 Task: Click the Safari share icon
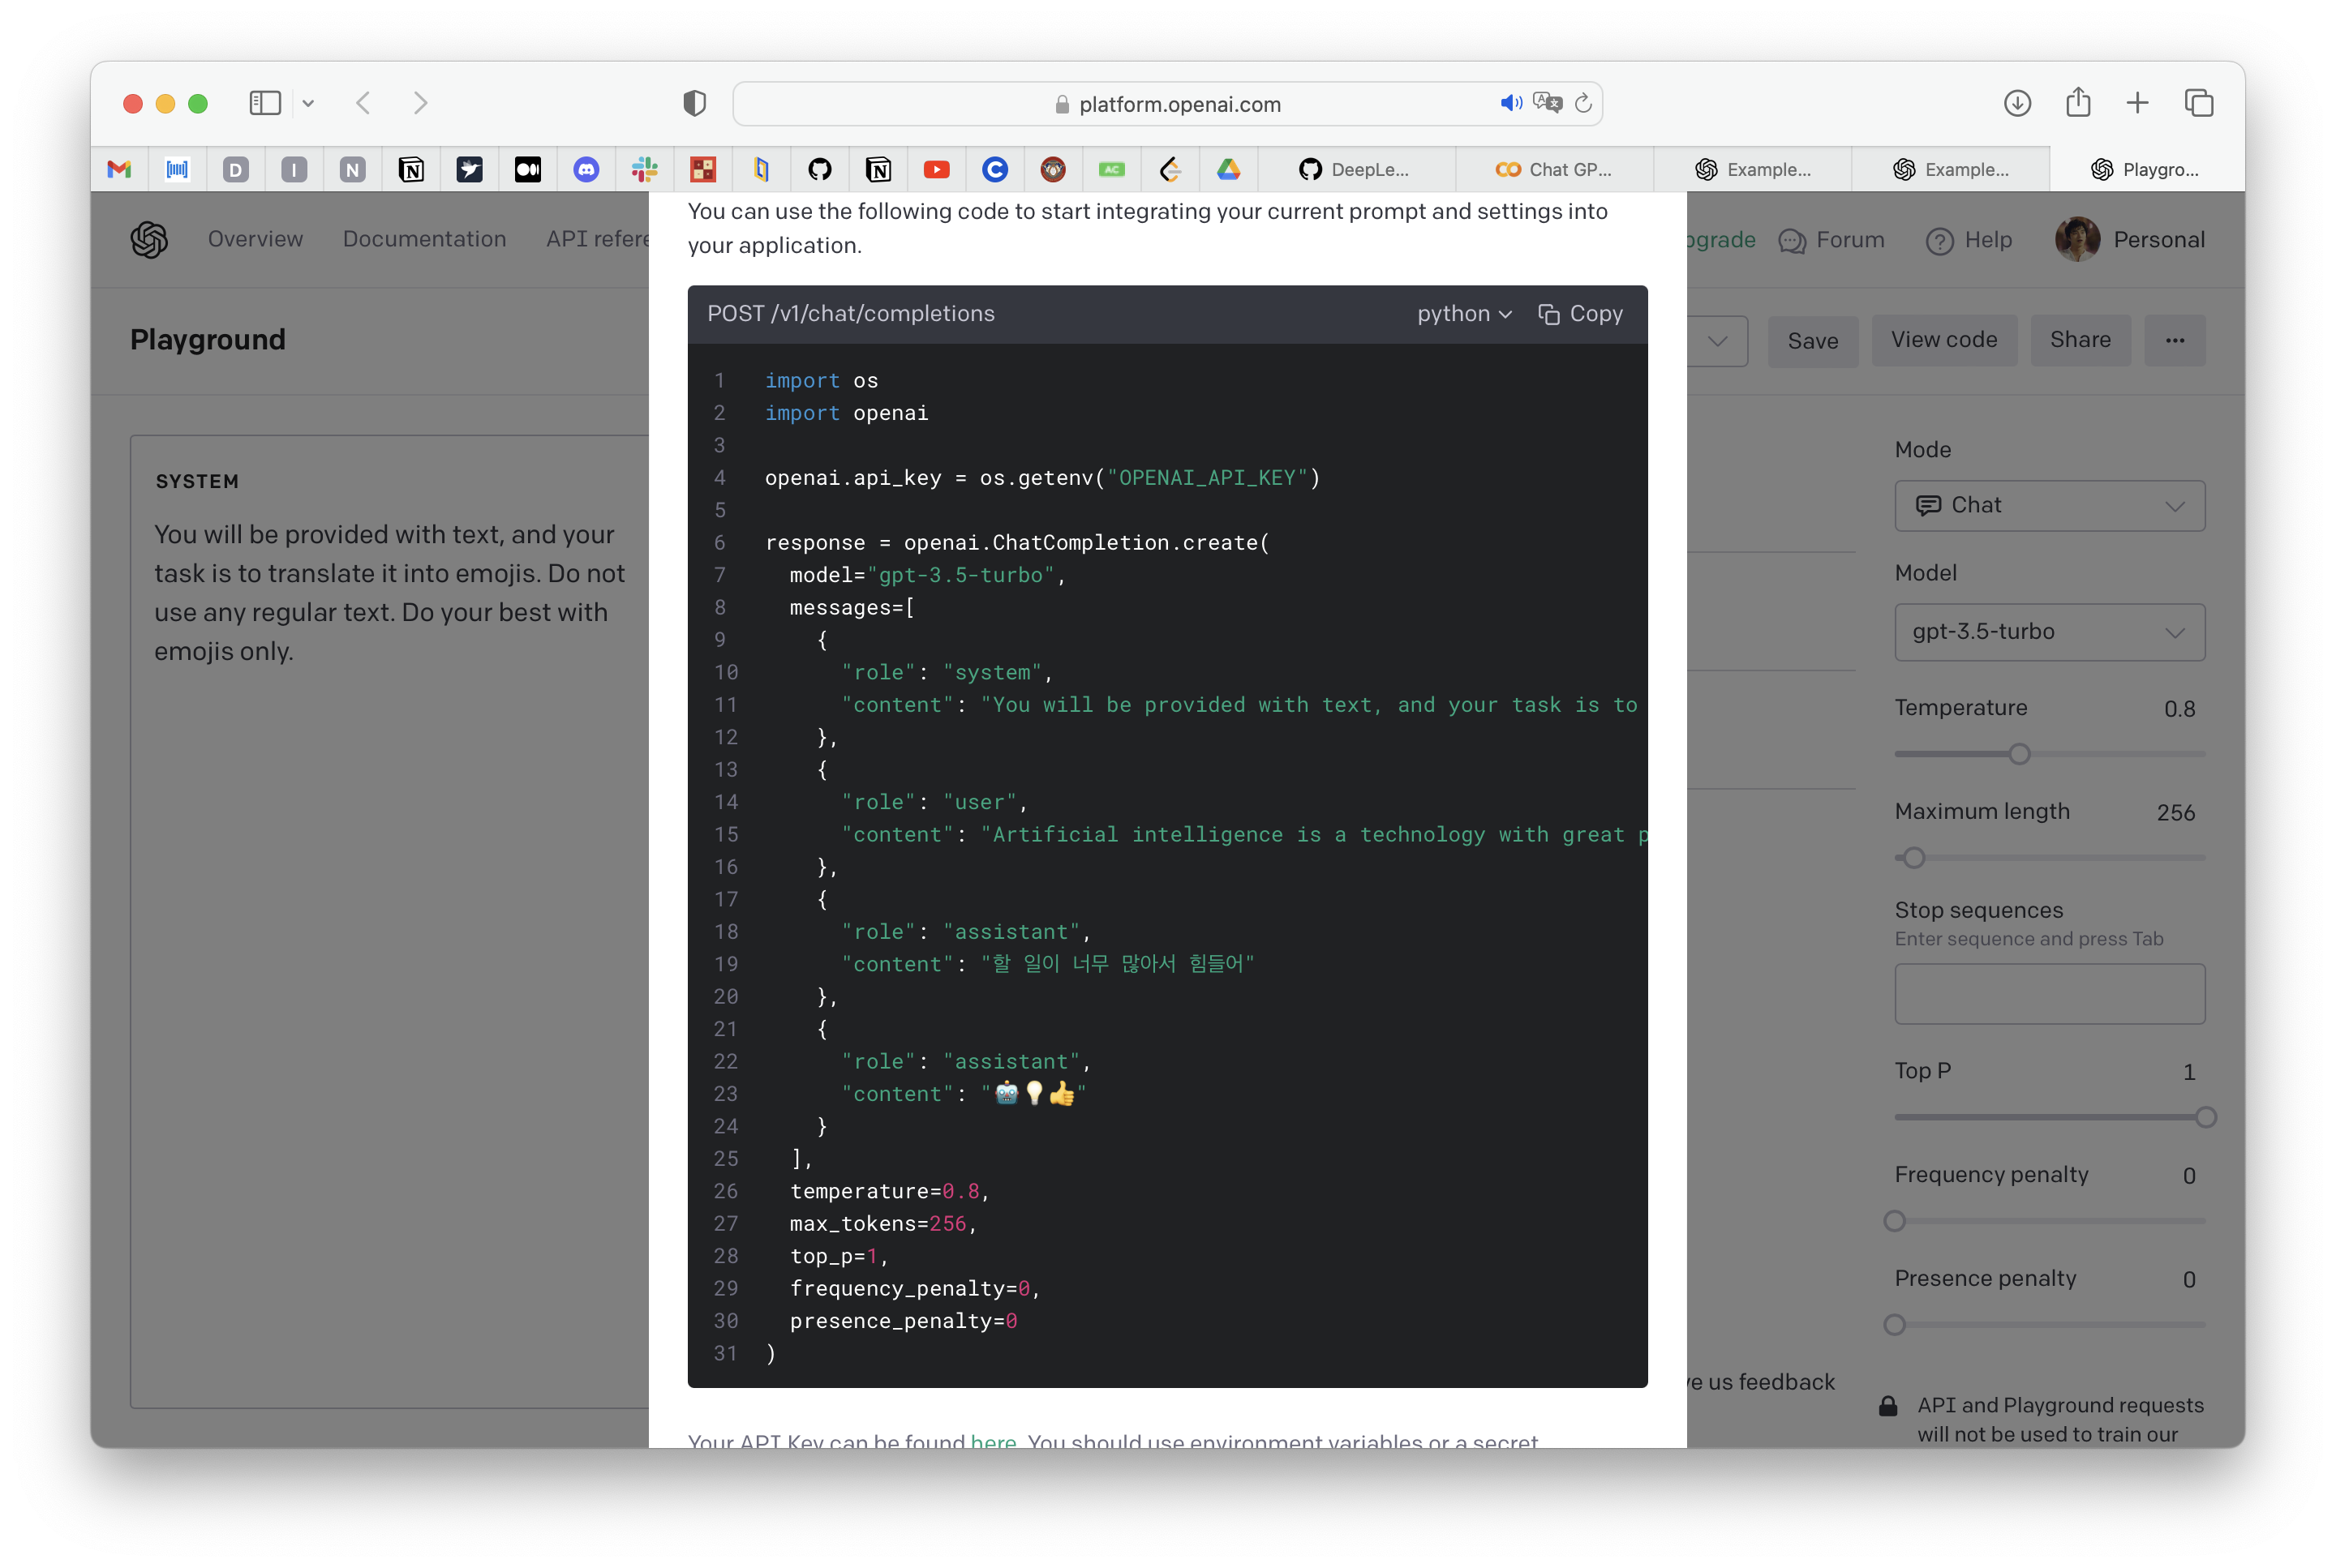(2078, 102)
